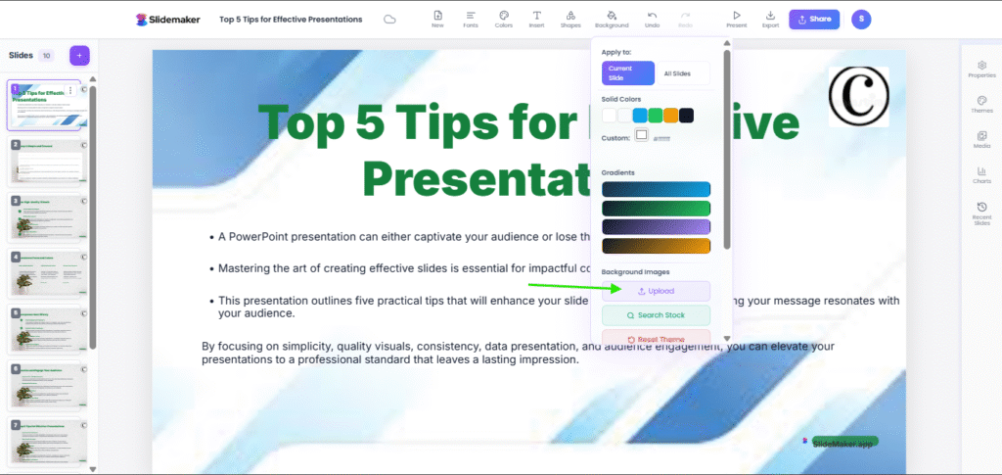Open the three-dot menu on slide 1 thumbnail
This screenshot has width=1002, height=475.
click(70, 91)
